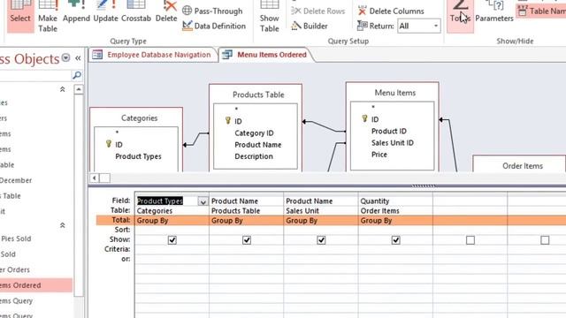
Task: Click the empty Field cell in fifth column
Action: tap(470, 201)
